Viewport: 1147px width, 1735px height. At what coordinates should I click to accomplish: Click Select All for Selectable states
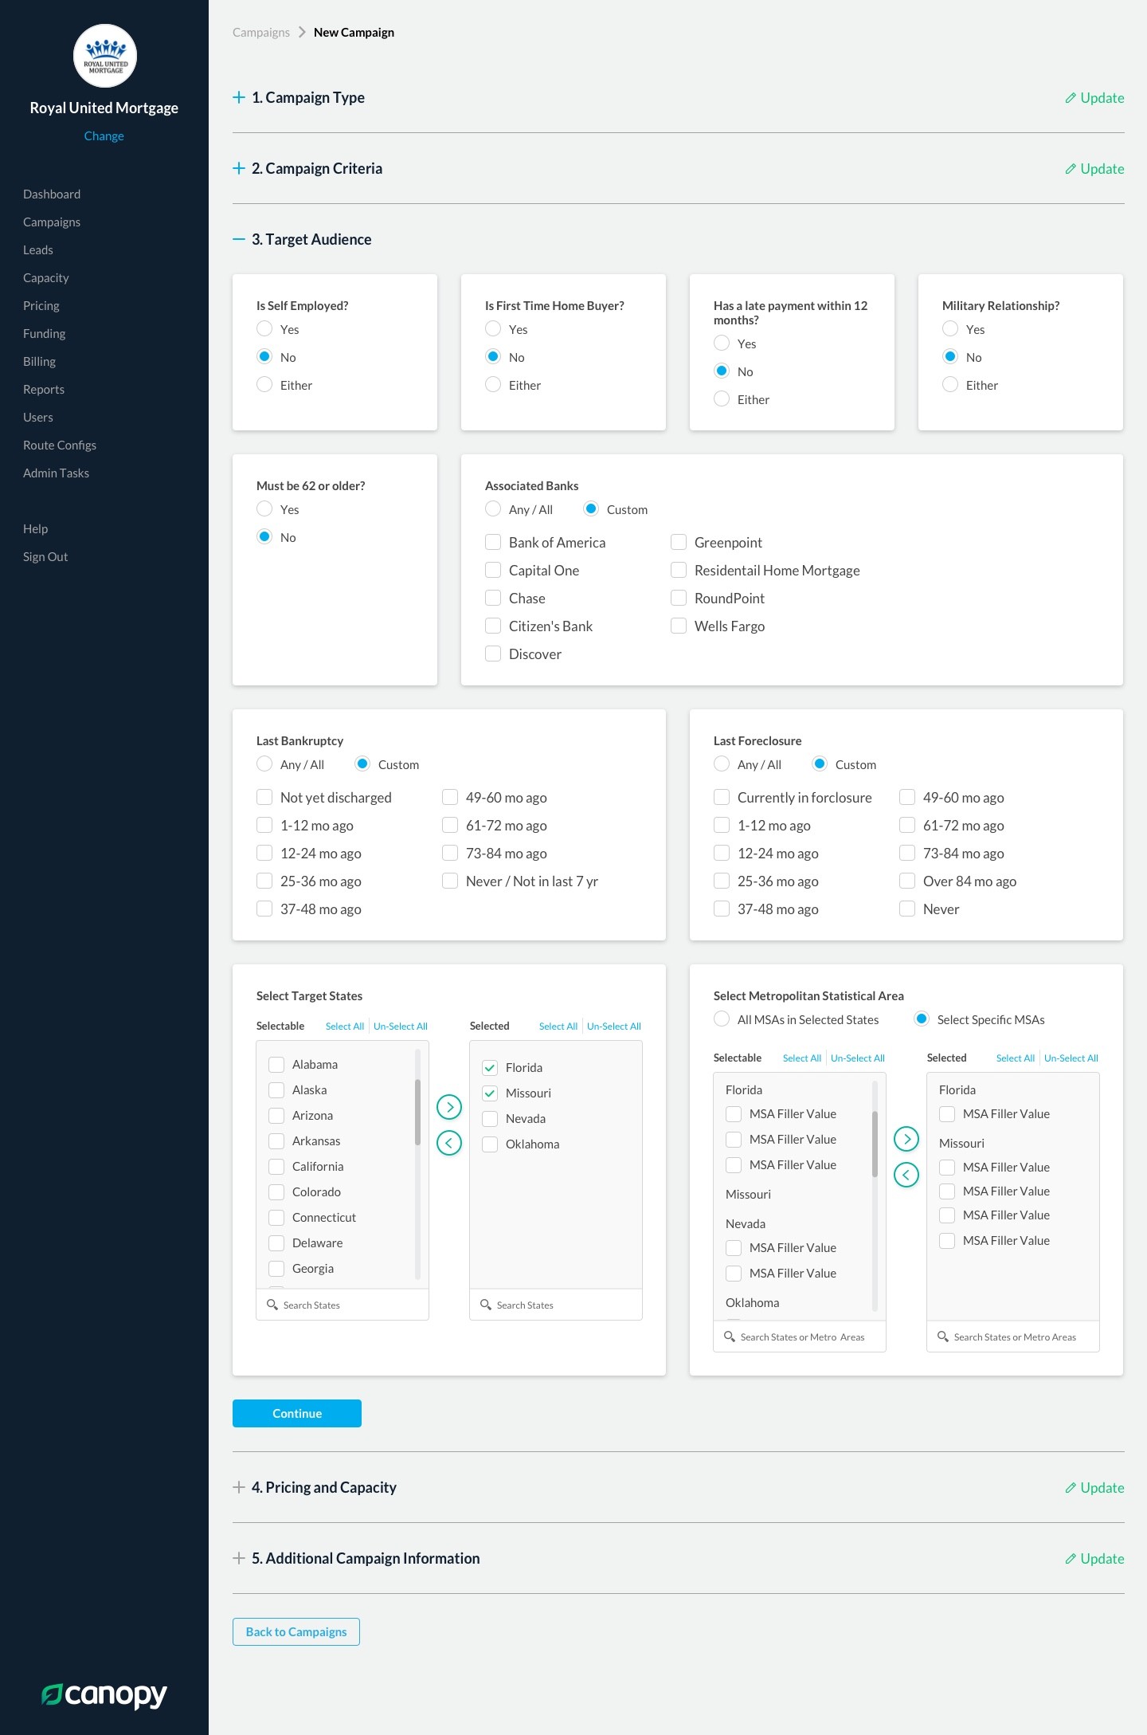(345, 1026)
